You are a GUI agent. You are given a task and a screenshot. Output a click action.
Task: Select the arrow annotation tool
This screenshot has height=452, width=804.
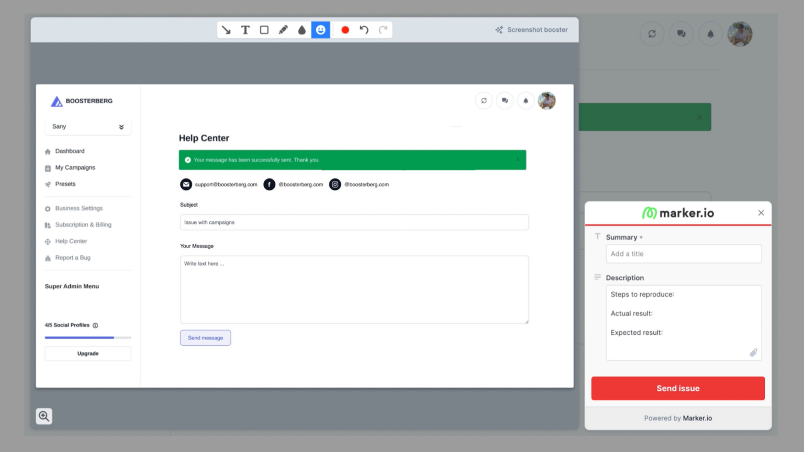(226, 30)
